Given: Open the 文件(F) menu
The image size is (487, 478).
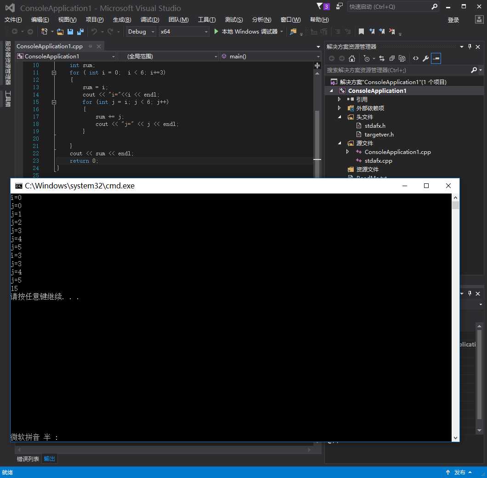Looking at the screenshot, I should [13, 20].
